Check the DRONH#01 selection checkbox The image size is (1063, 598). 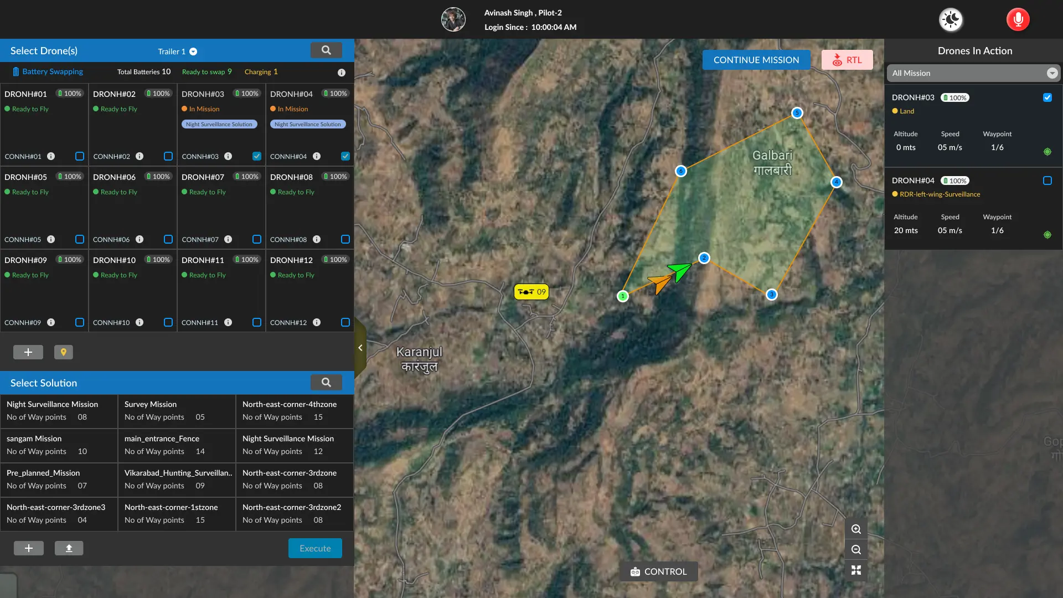coord(80,157)
